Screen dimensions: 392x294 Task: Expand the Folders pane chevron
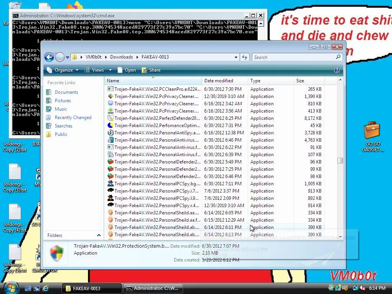click(99, 235)
